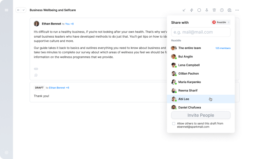Expand the quoted text ellipsis icon
Viewport: 256px width, 159px height.
(x=36, y=69)
